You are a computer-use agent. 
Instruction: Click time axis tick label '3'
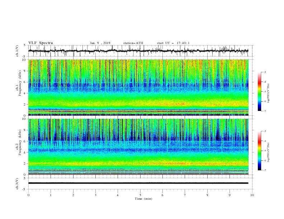(x=95, y=195)
